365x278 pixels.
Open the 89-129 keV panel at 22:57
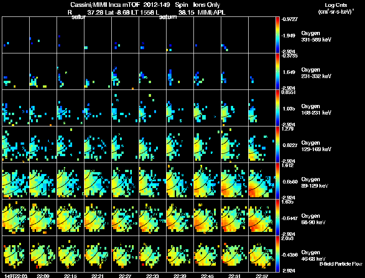tap(262, 181)
